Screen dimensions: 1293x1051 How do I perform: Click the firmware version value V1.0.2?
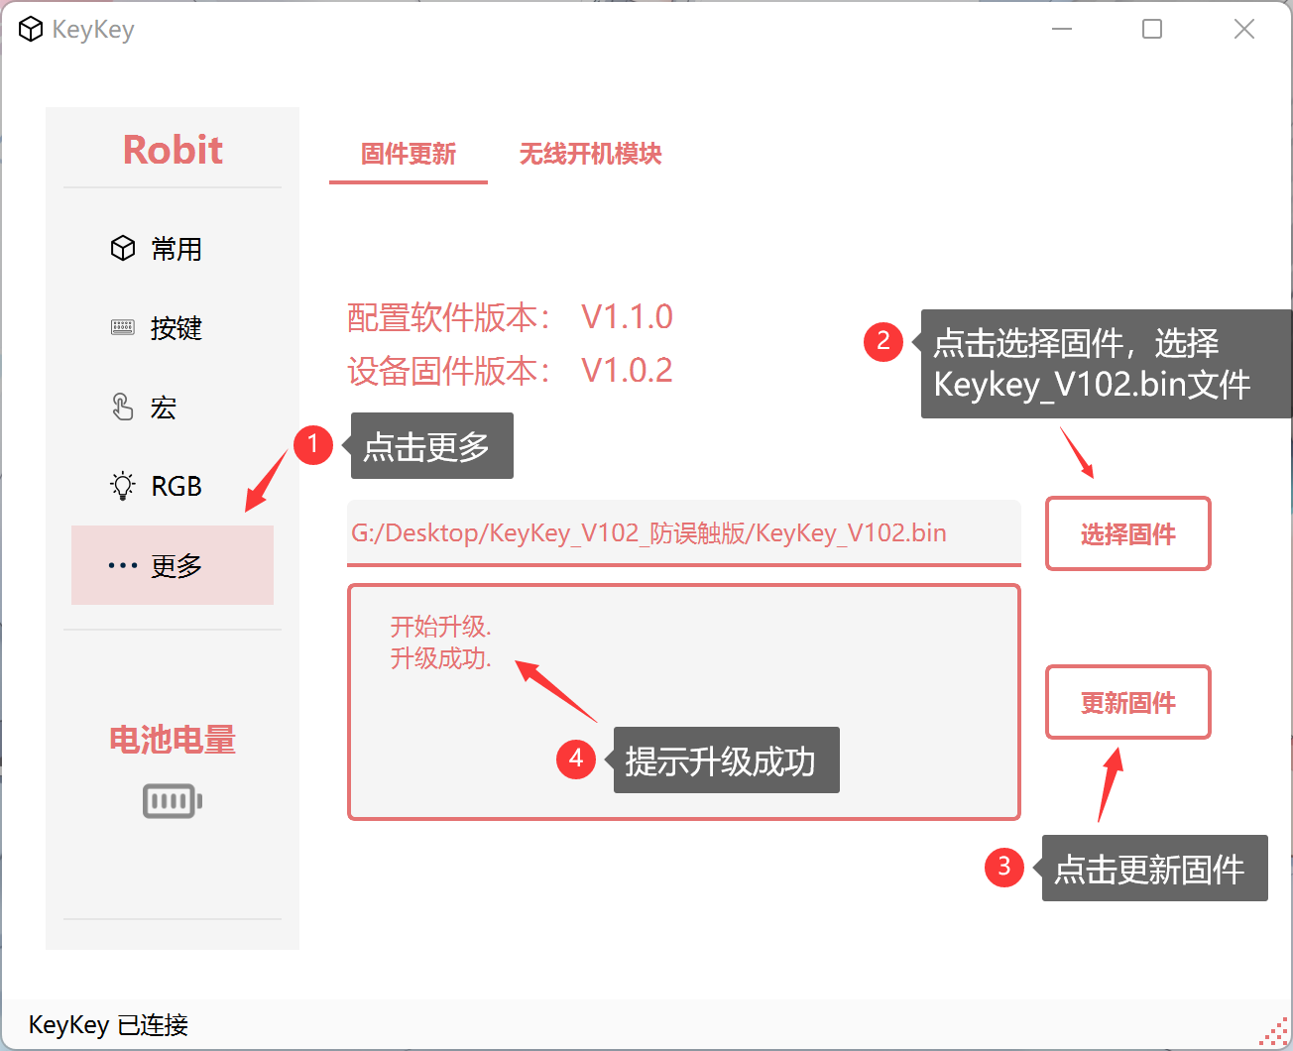627,371
